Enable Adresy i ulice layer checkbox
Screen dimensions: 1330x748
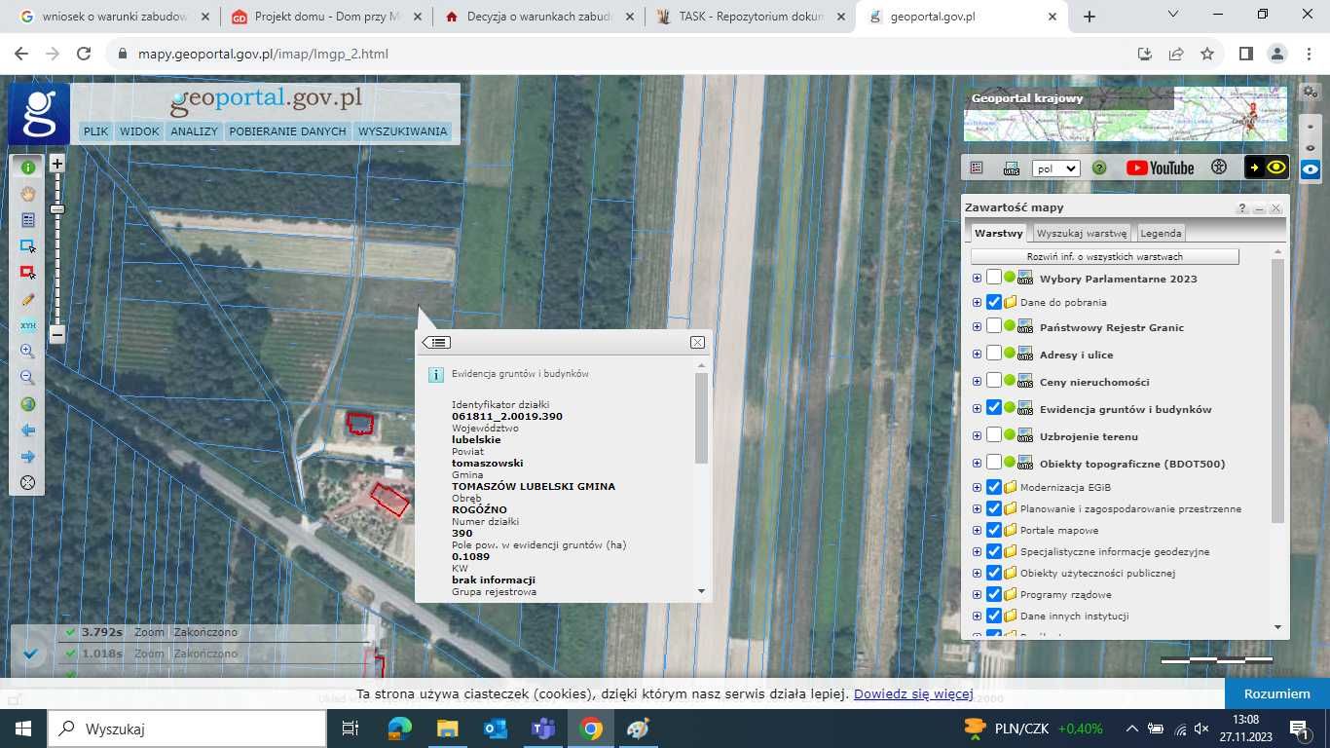click(994, 354)
